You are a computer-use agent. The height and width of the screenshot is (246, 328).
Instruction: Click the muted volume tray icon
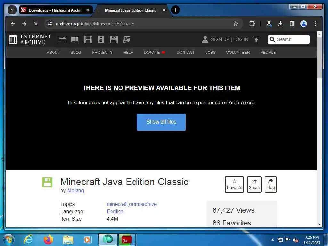point(296,240)
